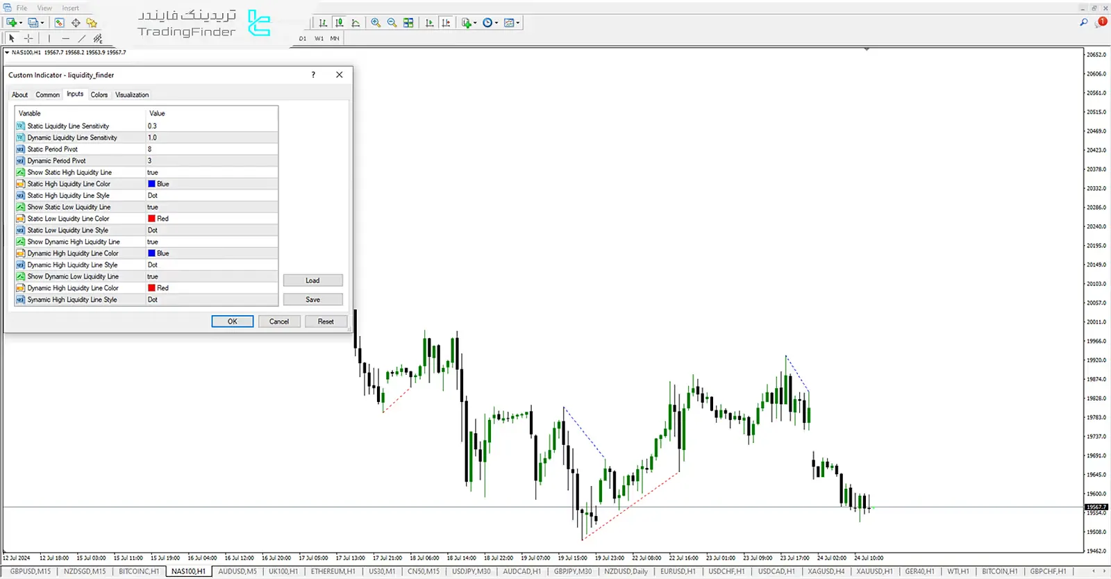Click the search magnifier icon at top right

[1083, 22]
